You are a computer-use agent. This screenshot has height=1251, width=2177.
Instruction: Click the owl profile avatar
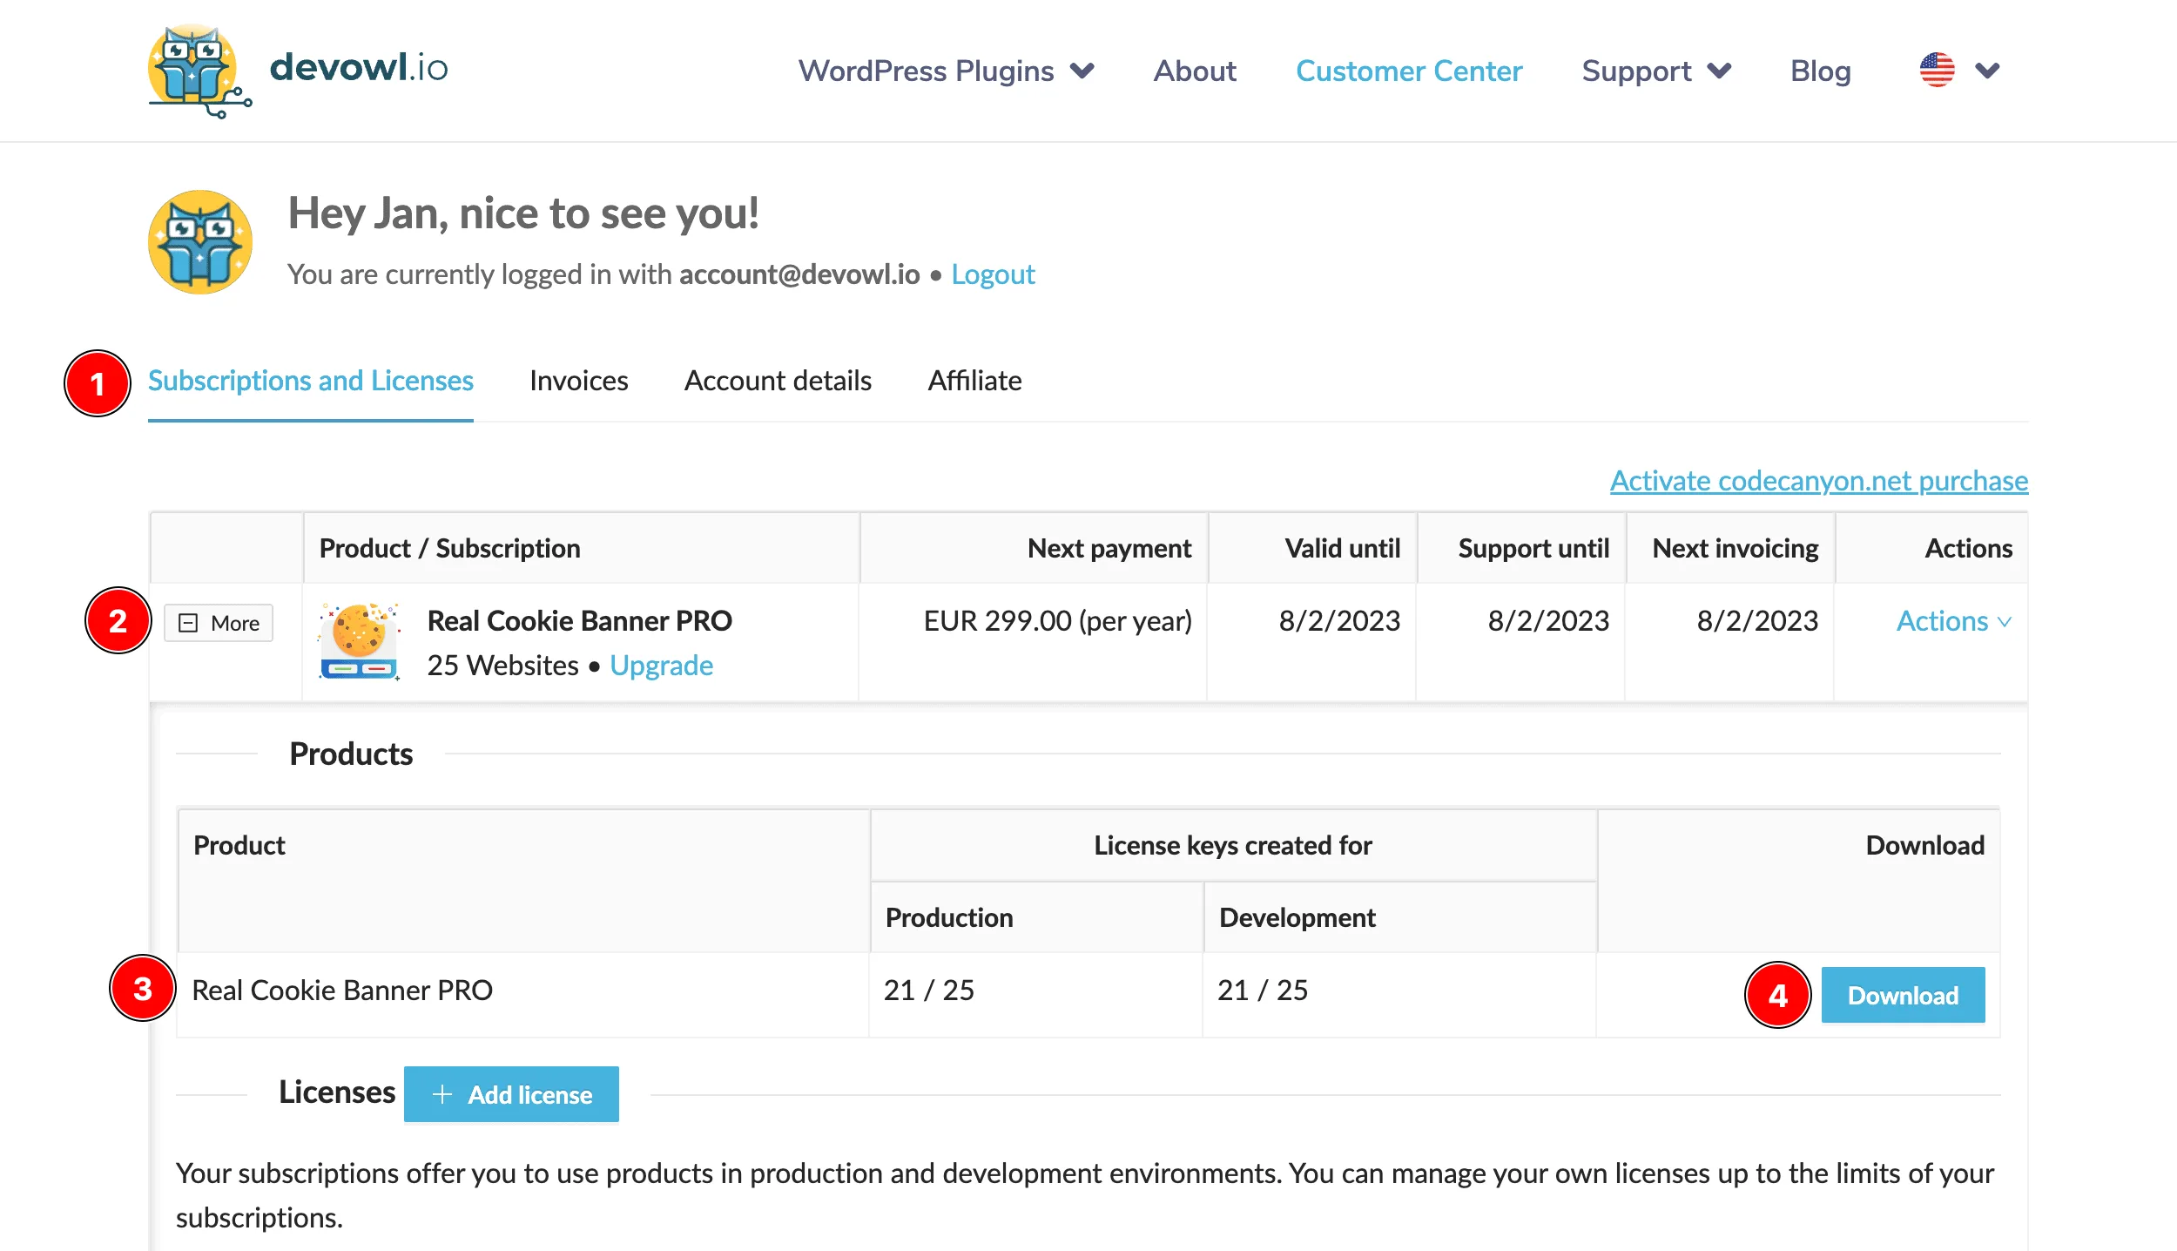pos(200,242)
